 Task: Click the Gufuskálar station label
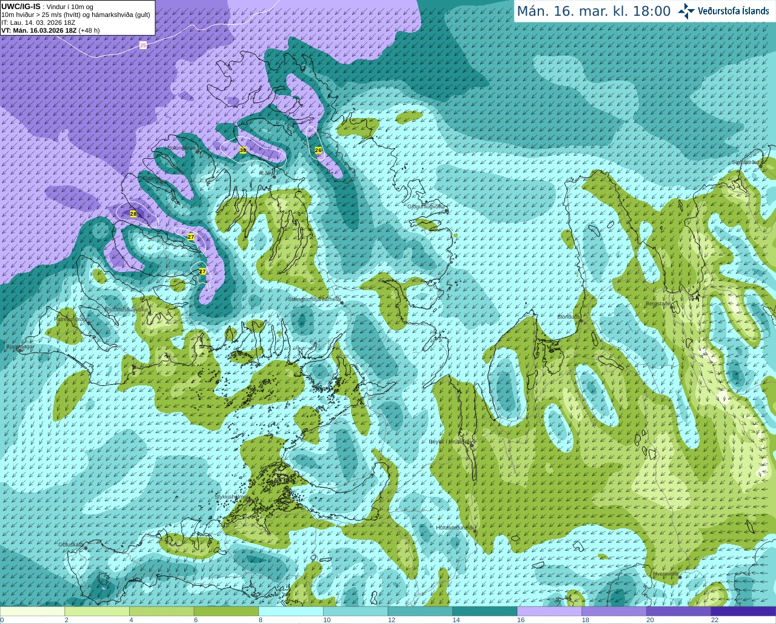[x=71, y=545]
